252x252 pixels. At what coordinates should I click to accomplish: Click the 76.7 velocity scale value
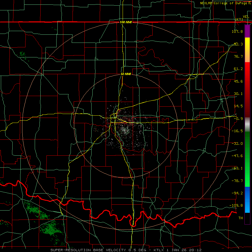pyautogui.click(x=238, y=56)
